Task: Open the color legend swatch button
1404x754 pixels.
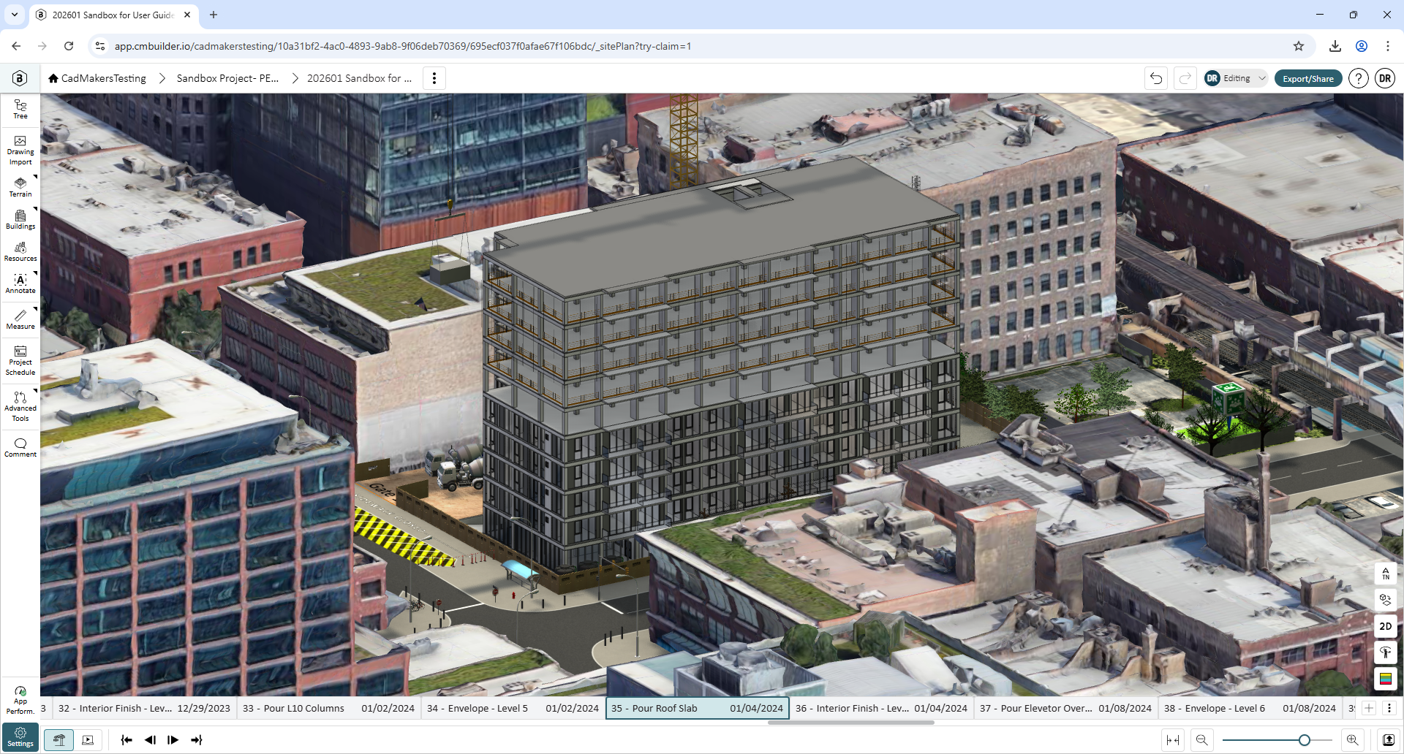Action: 1386,679
